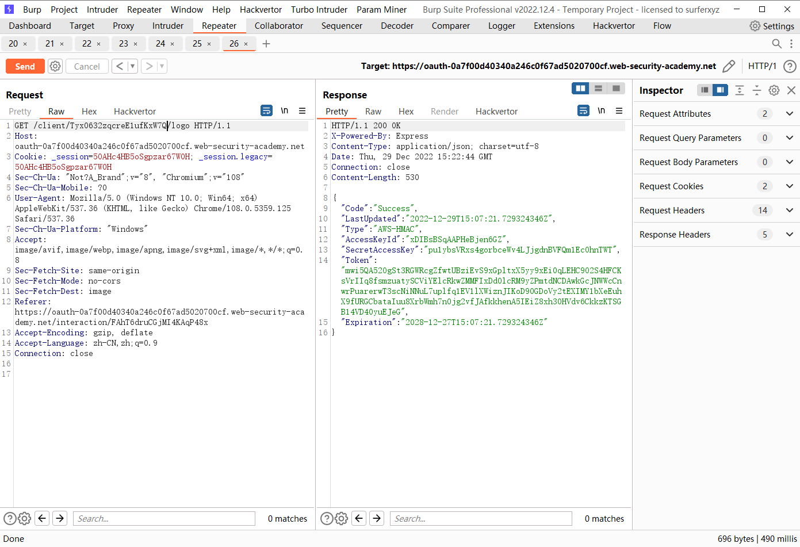
Task: Click the help question-mark icon below the Request panel
Action: pyautogui.click(x=10, y=518)
